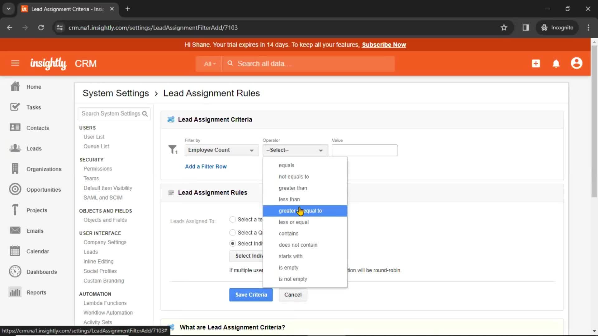Click the page vertical scrollbar

[594, 121]
